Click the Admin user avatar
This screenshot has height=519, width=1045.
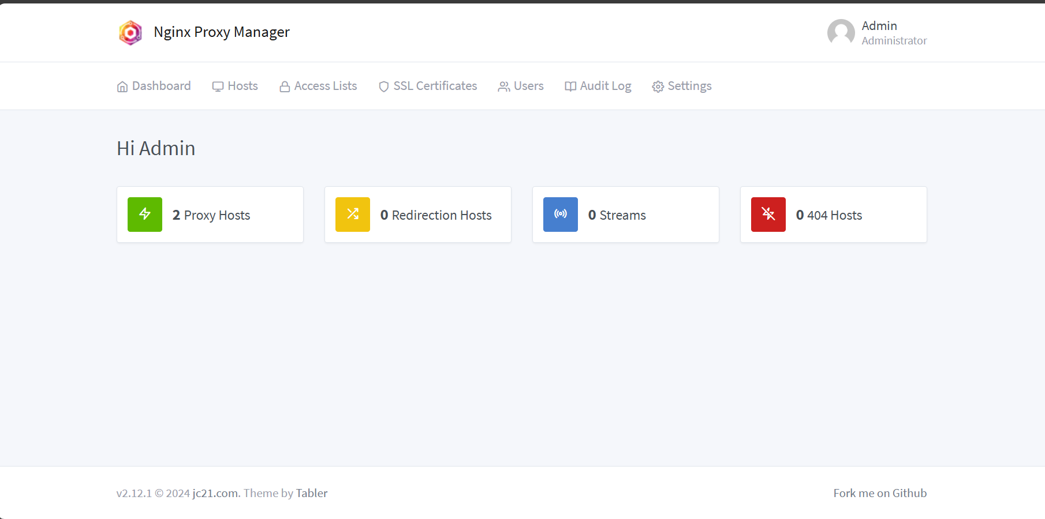pos(841,33)
